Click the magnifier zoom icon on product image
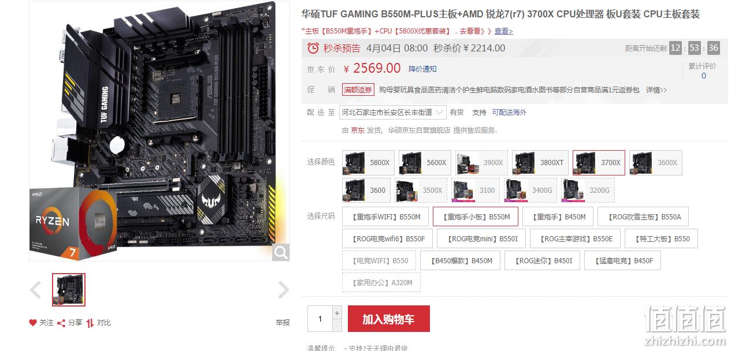731x351 pixels. [x=281, y=252]
